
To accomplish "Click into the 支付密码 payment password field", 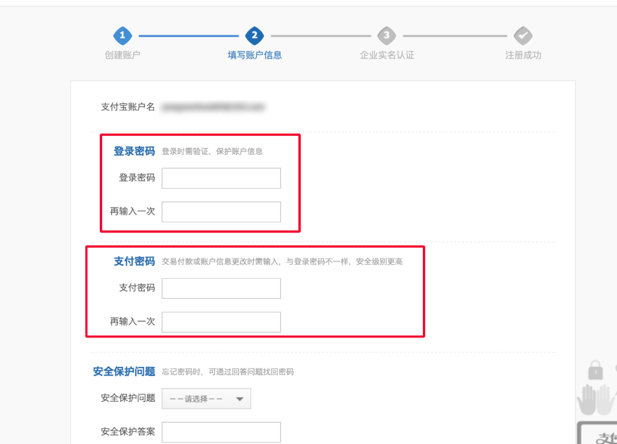I will pos(221,288).
